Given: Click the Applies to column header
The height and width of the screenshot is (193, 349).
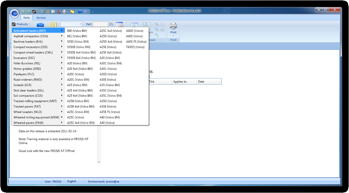Looking at the screenshot, I should (184, 81).
